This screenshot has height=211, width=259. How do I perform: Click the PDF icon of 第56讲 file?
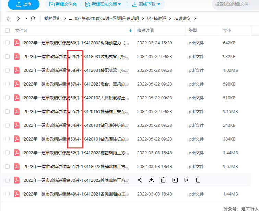click(x=17, y=98)
